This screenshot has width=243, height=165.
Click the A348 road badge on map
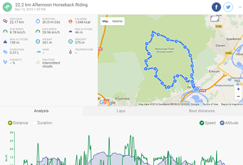pyautogui.click(x=202, y=91)
